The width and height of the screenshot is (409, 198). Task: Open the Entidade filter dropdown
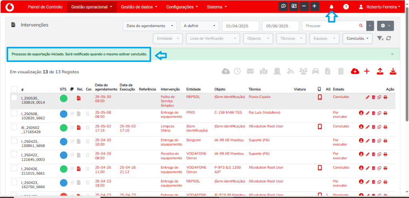coord(168,38)
